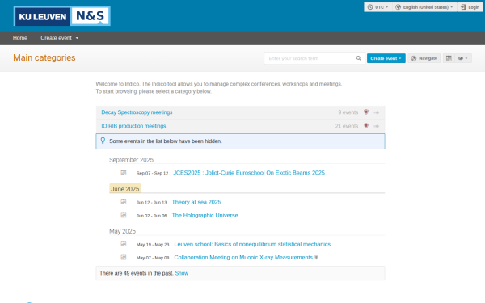Click the blue Create event button
The height and width of the screenshot is (303, 485).
[386, 58]
